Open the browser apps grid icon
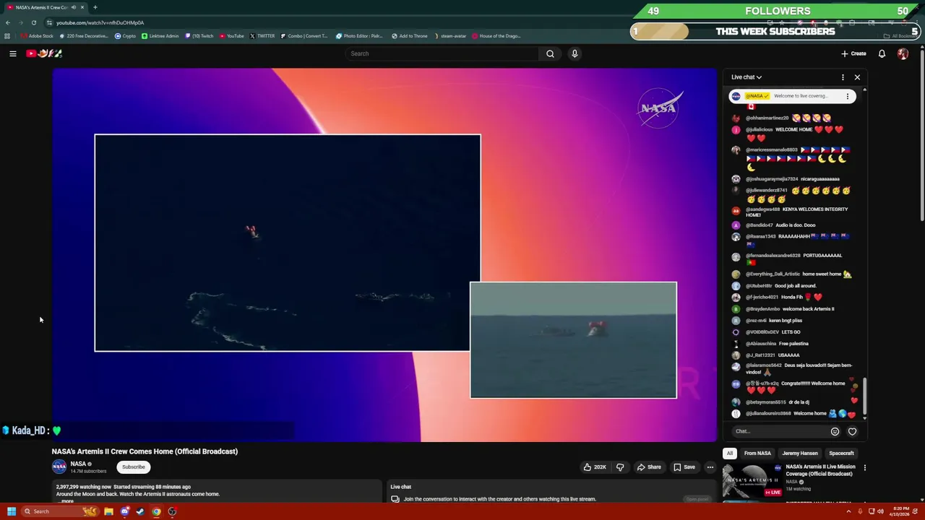 coord(7,36)
